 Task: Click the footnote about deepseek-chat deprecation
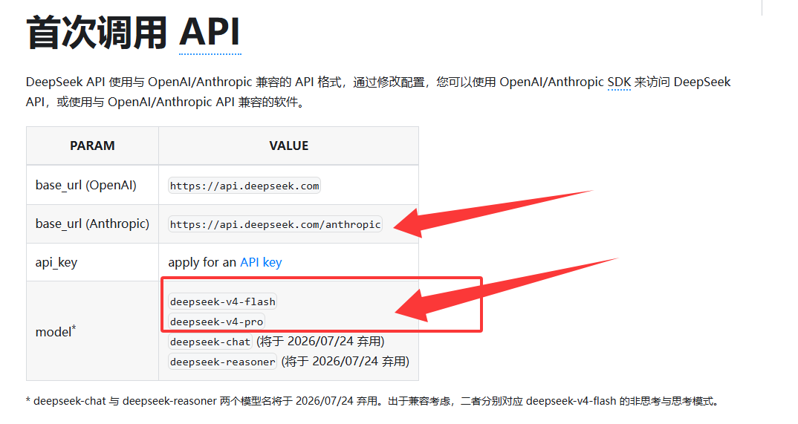pyautogui.click(x=373, y=401)
